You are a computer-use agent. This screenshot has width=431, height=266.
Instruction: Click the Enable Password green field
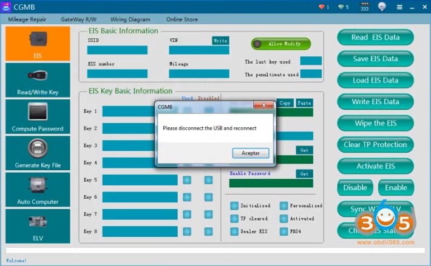(271, 183)
